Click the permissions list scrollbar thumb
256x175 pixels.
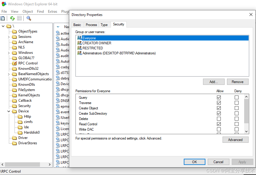(x=246, y=111)
